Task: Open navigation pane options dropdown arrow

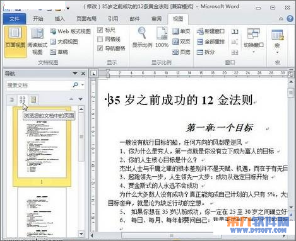Action: pyautogui.click(x=75, y=73)
